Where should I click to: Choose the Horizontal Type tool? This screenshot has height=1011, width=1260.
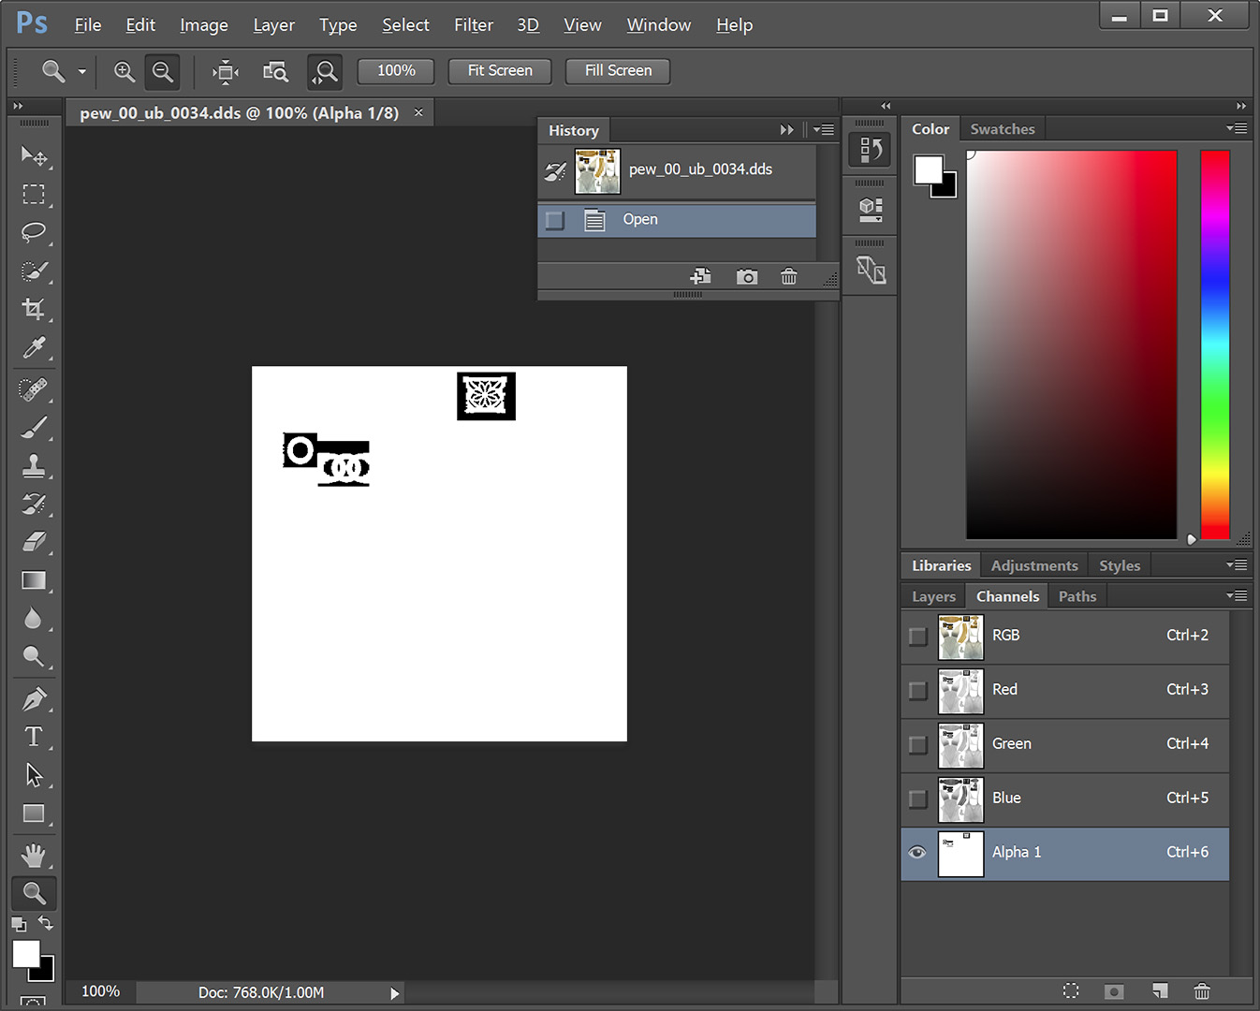[34, 737]
